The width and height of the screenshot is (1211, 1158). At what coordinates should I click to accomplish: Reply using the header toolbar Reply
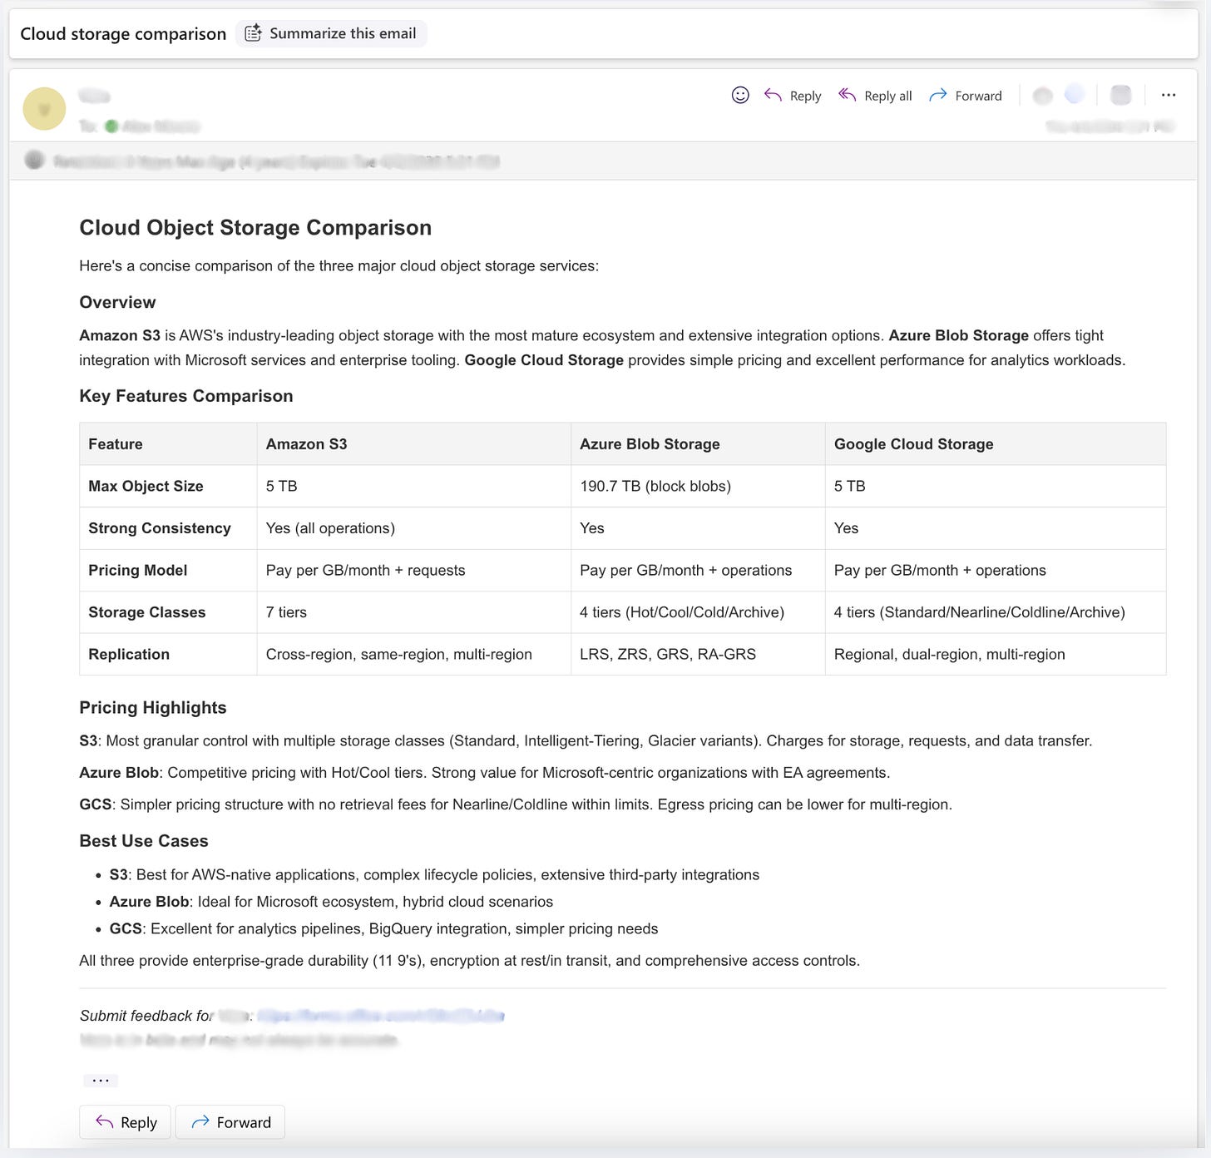[793, 96]
